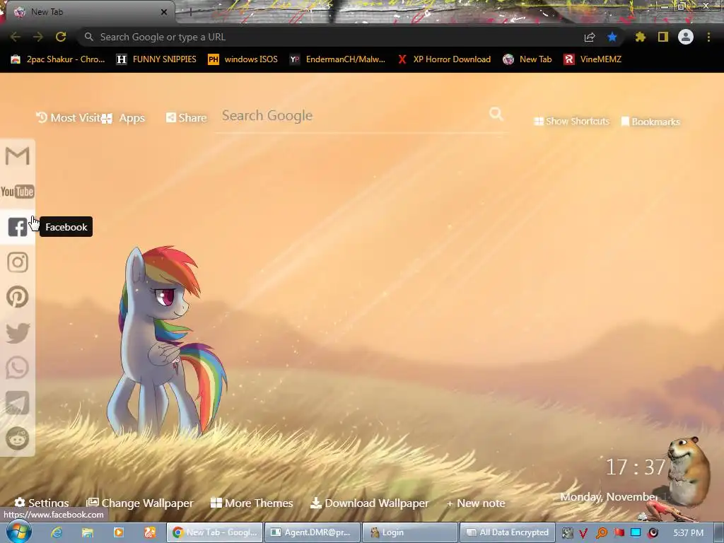
Task: Open FUNNY SNIPPIES bookmark
Action: point(156,59)
